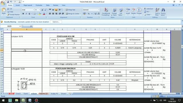Open File Explorer from taskbar
The width and height of the screenshot is (183, 103).
17,100
